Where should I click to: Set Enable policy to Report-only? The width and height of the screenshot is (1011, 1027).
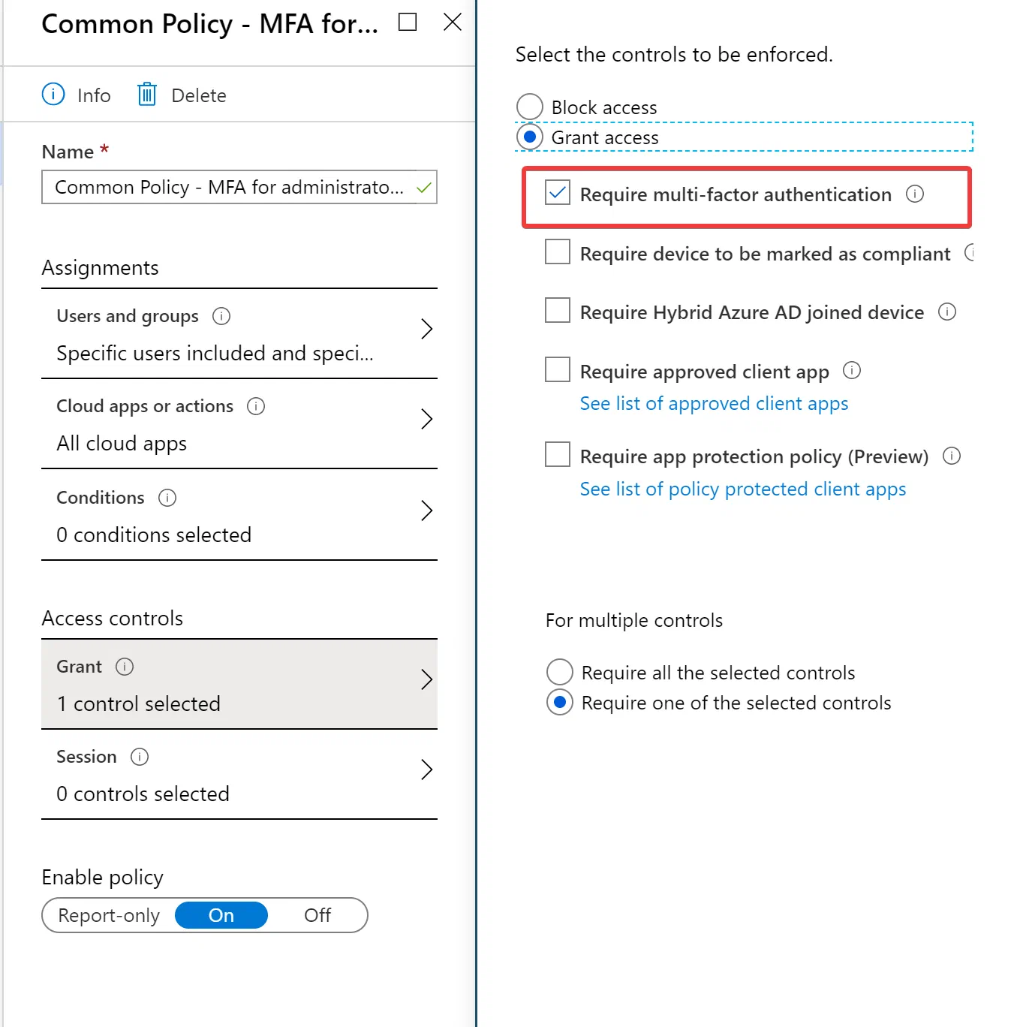coord(109,915)
